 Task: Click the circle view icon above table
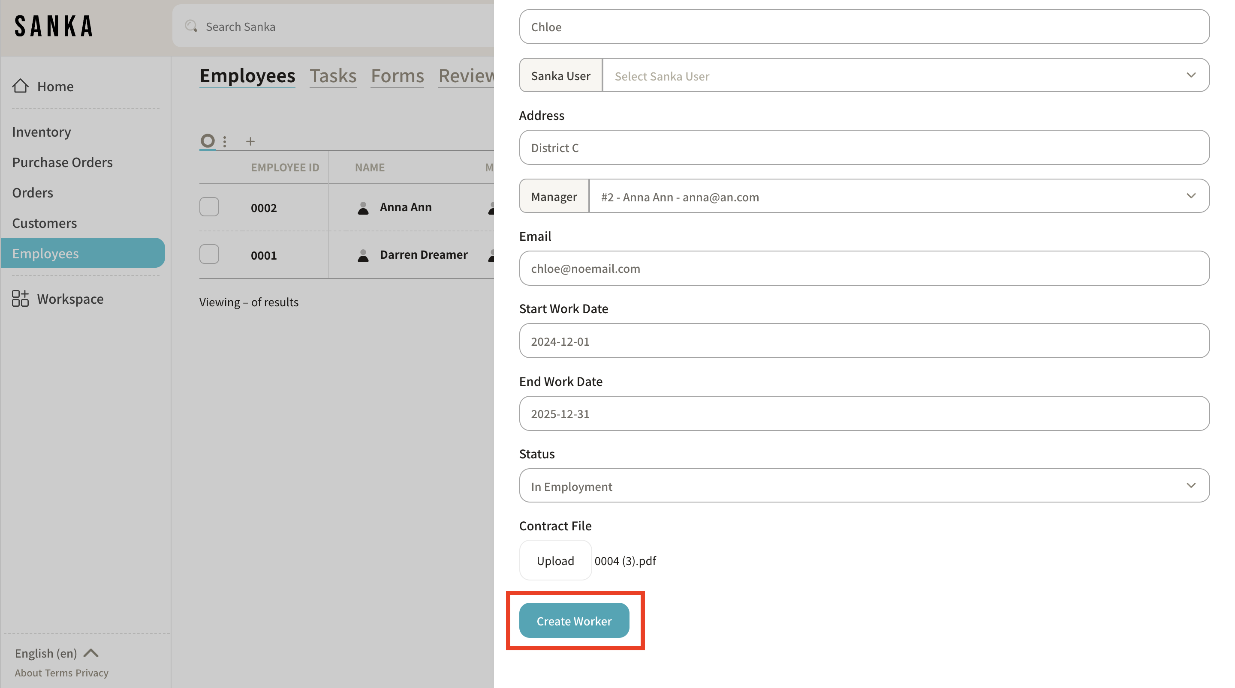point(207,141)
